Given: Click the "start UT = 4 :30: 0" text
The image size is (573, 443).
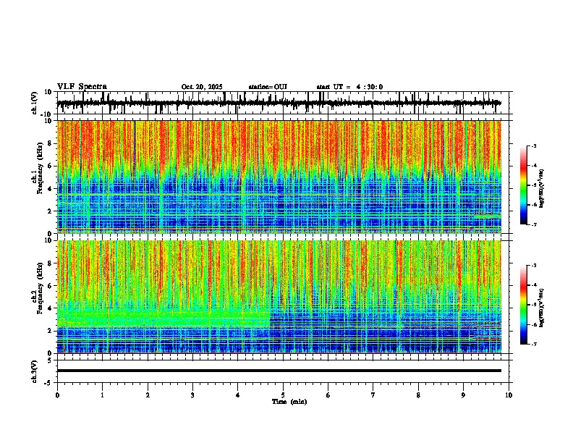Looking at the screenshot, I should pyautogui.click(x=349, y=87).
